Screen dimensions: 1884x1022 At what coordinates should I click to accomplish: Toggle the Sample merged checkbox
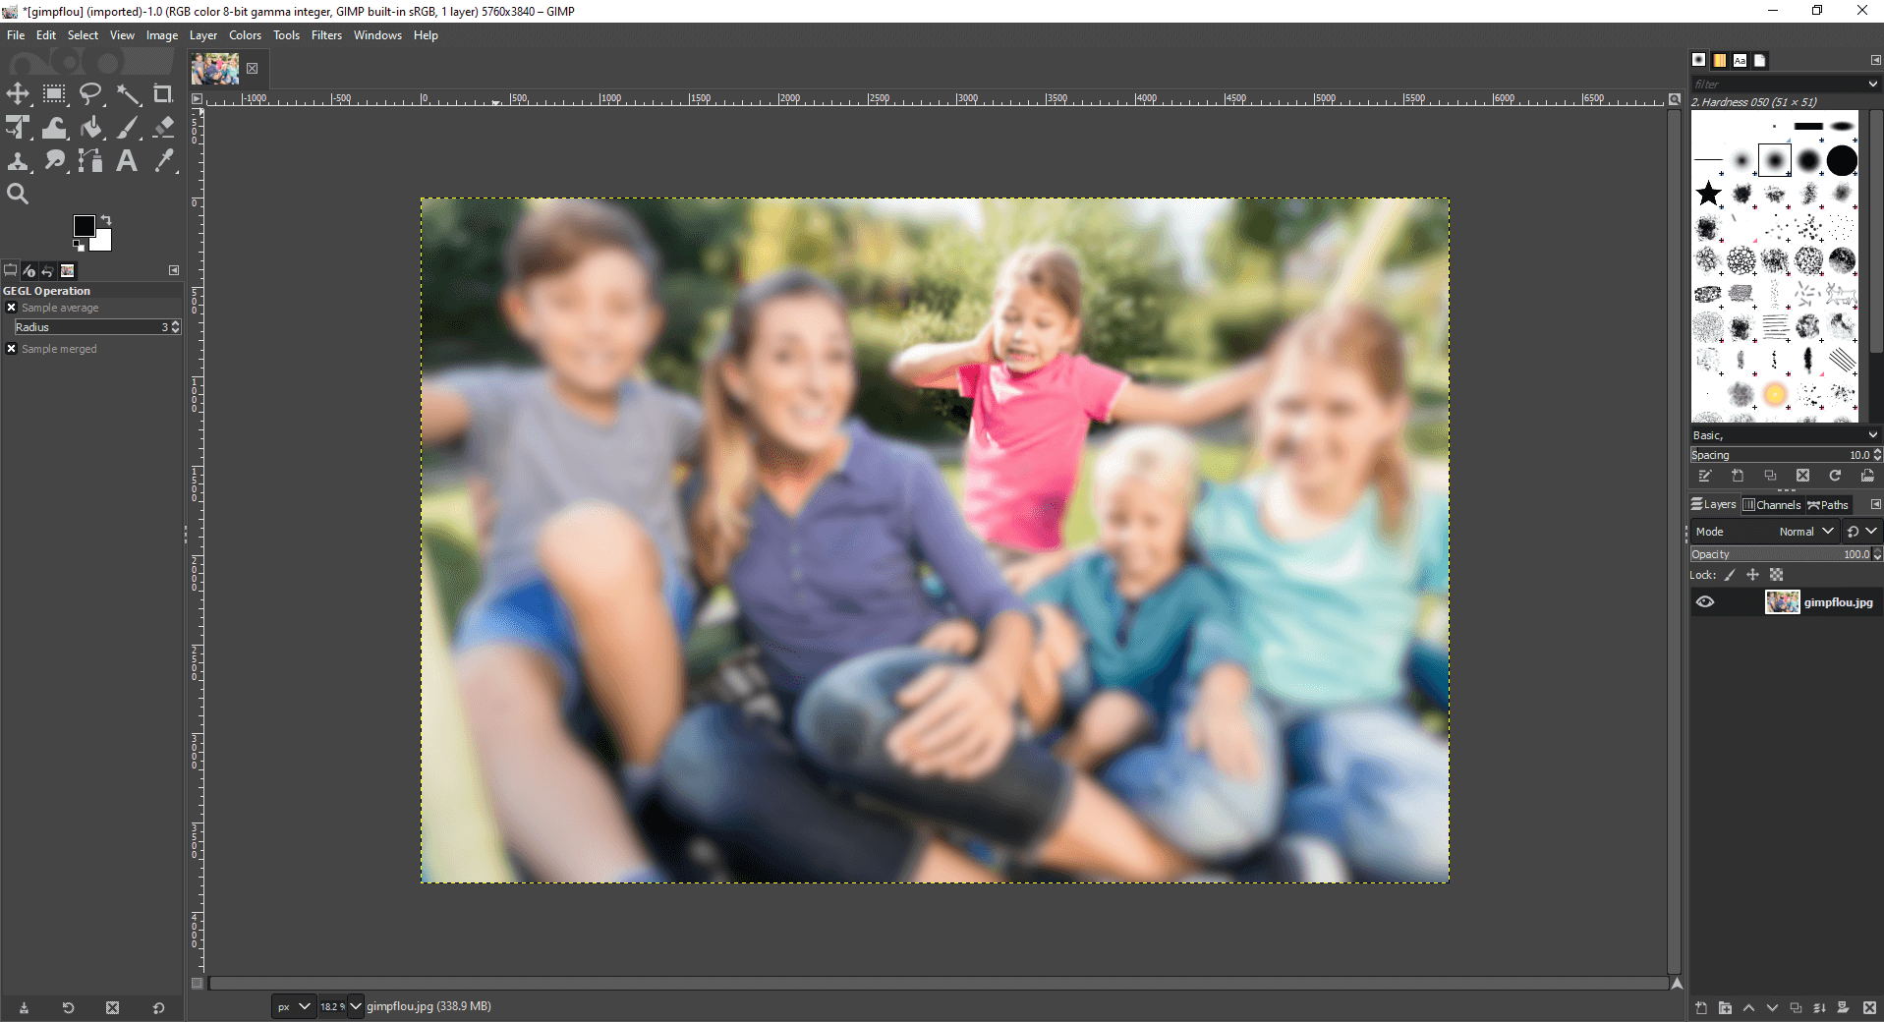click(x=12, y=349)
